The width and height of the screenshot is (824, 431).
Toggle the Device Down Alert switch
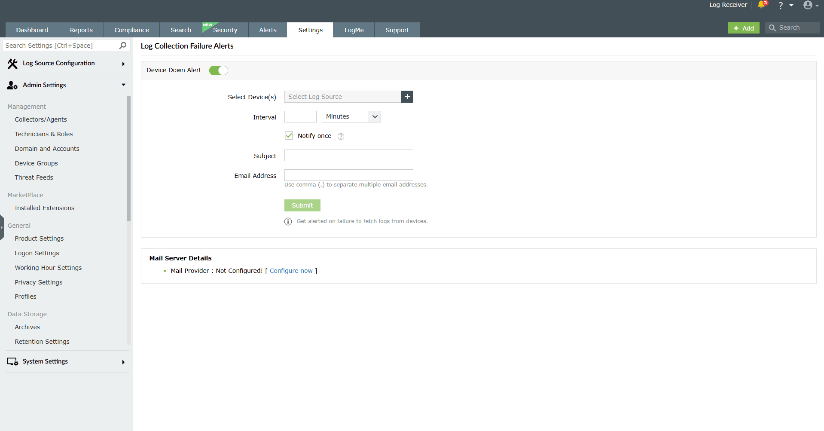click(219, 70)
